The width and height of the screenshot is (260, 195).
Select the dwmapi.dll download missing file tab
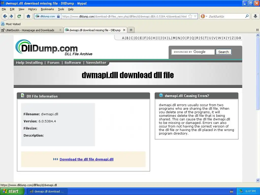tap(95, 30)
